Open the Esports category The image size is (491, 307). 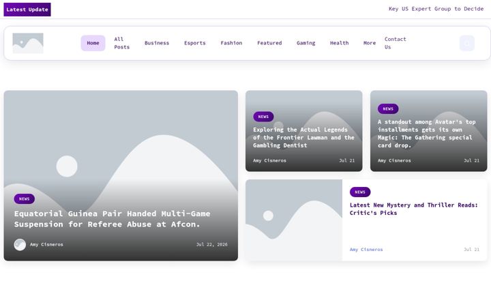(x=195, y=43)
